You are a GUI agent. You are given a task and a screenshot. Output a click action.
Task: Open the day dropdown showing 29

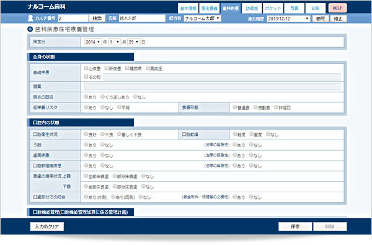point(133,42)
